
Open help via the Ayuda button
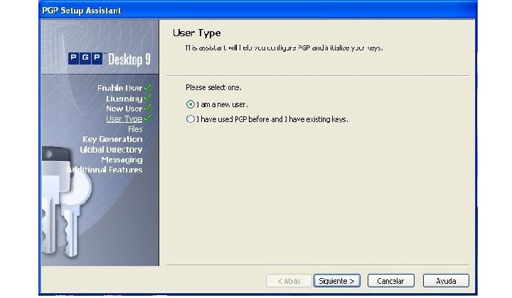(x=446, y=281)
